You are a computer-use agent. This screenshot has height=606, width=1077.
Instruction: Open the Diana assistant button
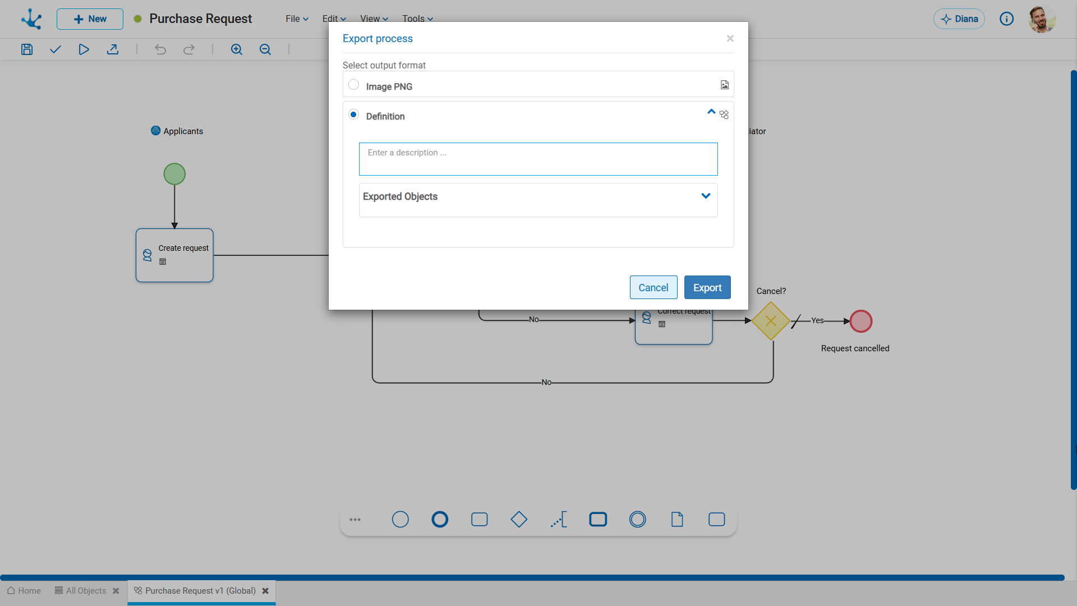click(959, 19)
